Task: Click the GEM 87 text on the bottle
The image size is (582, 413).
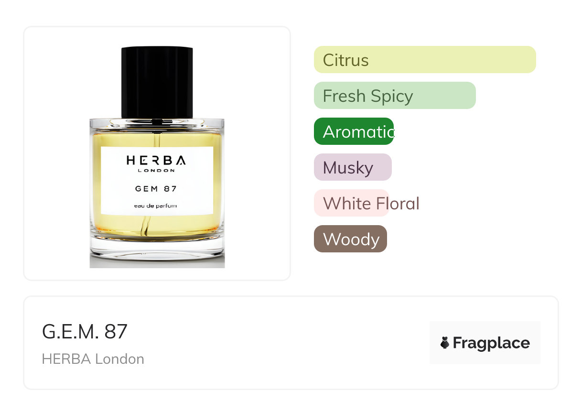Action: [156, 188]
